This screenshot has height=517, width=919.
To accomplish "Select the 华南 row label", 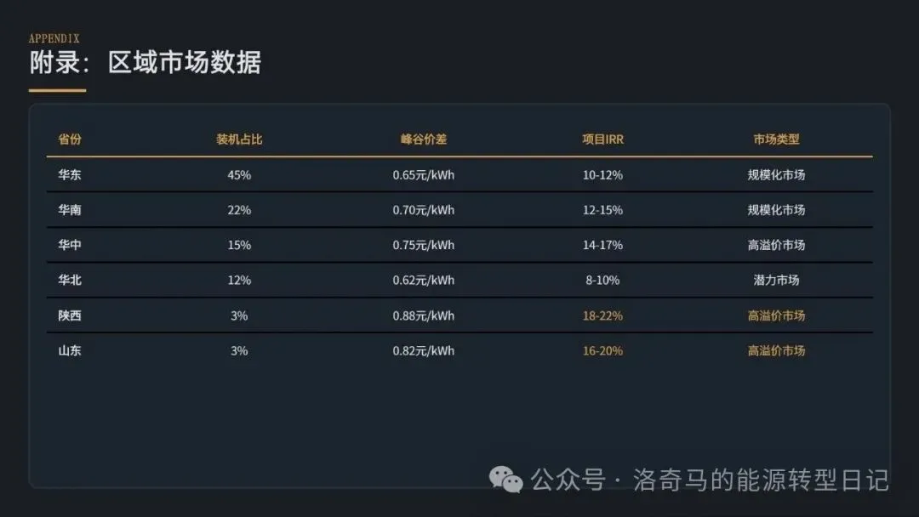I will [70, 210].
